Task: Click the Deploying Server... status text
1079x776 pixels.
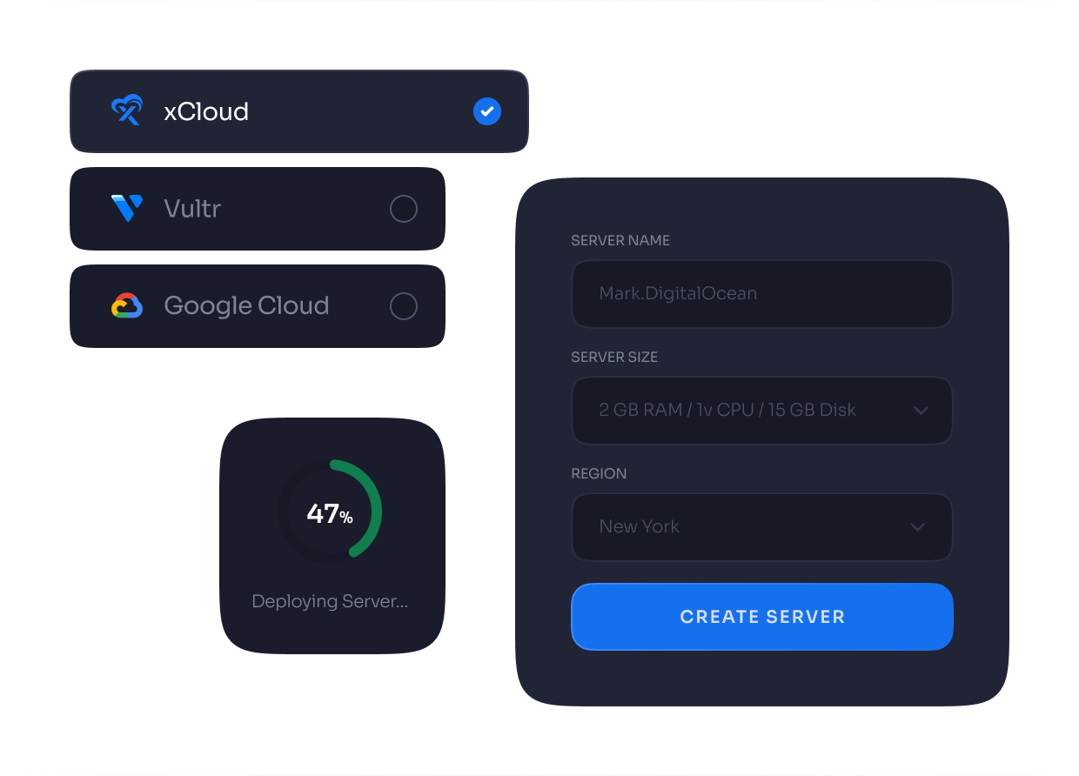Action: [330, 601]
